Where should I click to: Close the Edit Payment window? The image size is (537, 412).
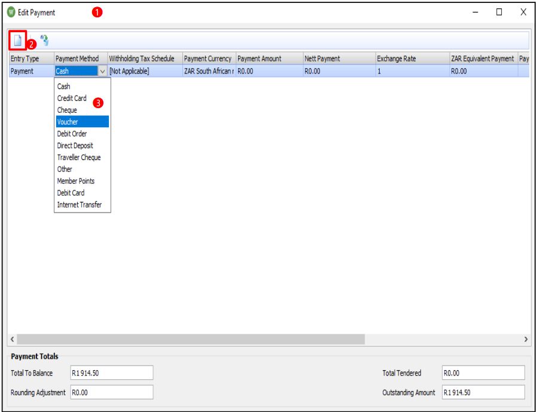click(523, 13)
